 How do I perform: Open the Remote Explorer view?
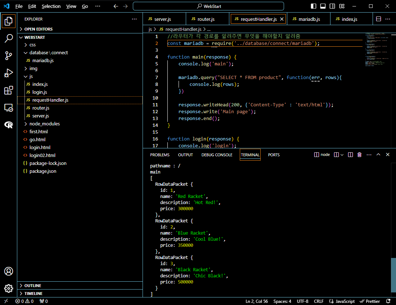coord(9,108)
